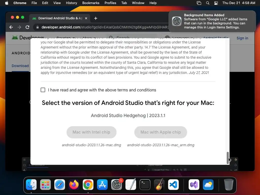The image size is (260, 195).
Task: Click the date and time clock
Action: [239, 3]
